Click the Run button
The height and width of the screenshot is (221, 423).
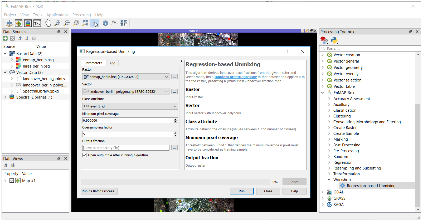(242, 191)
